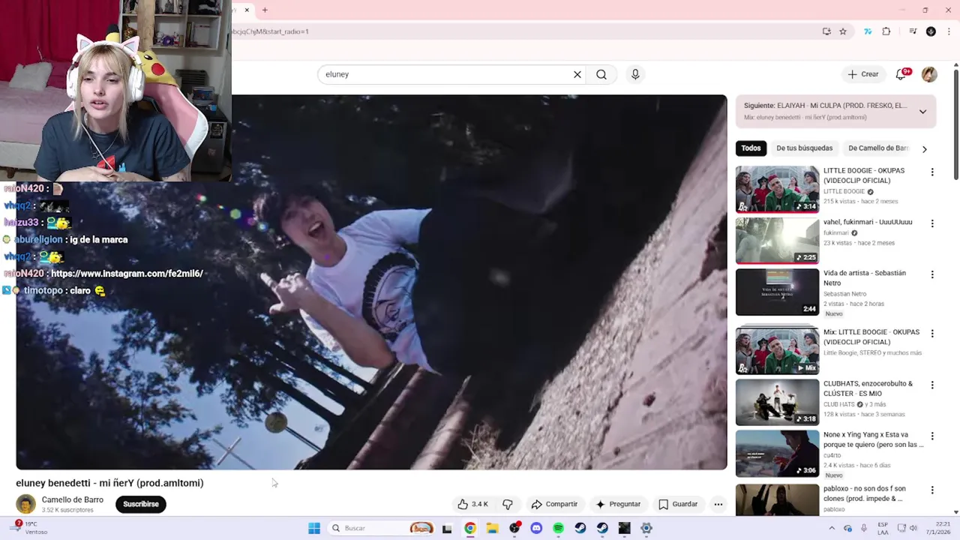Open Vida de artista video title
Viewport: 960px width, 540px height.
click(865, 277)
